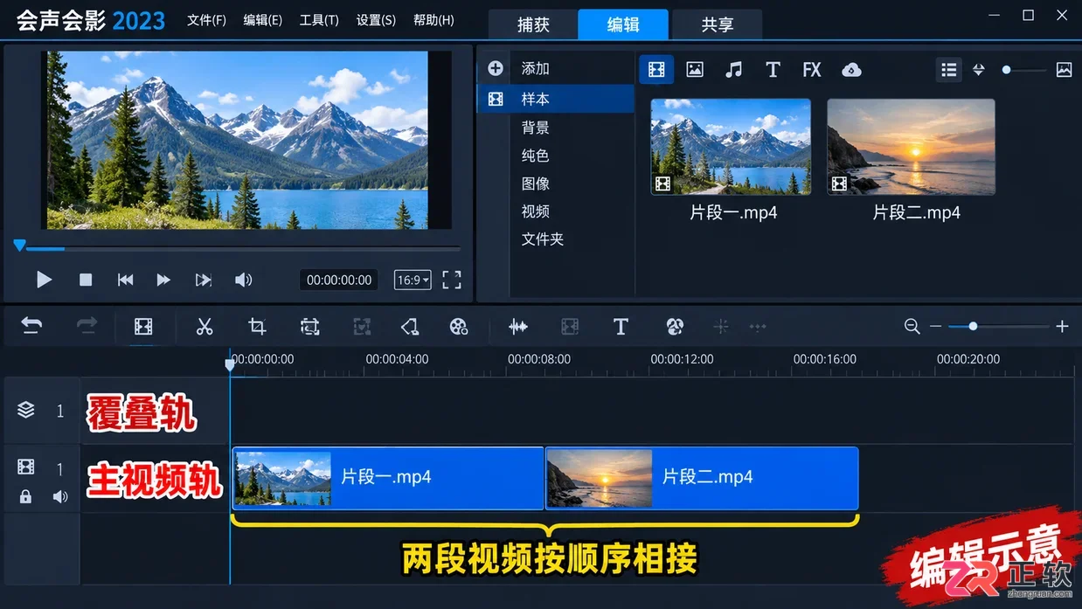Open the 文件(F) menu

206,19
